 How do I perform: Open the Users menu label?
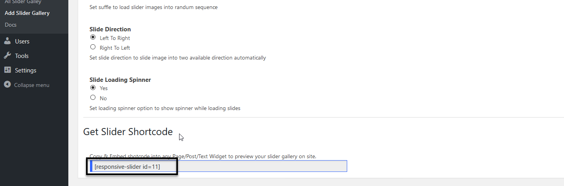[22, 42]
